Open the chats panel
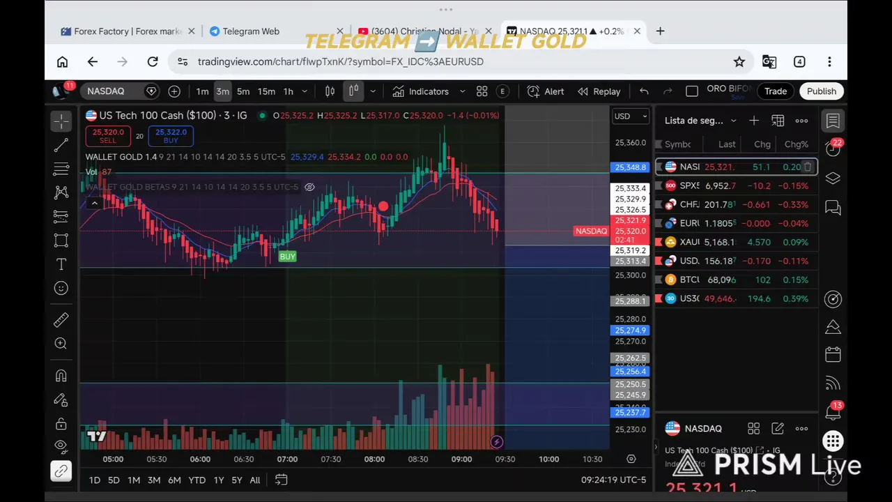 (833, 207)
